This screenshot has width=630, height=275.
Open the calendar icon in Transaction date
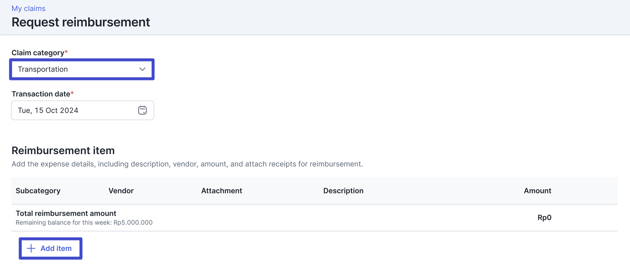143,110
